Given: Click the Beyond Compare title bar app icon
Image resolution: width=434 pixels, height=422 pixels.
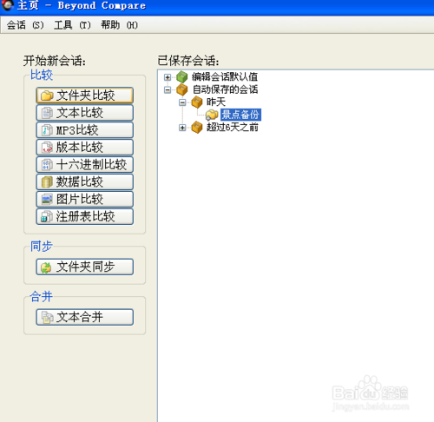Looking at the screenshot, I should tap(7, 5).
